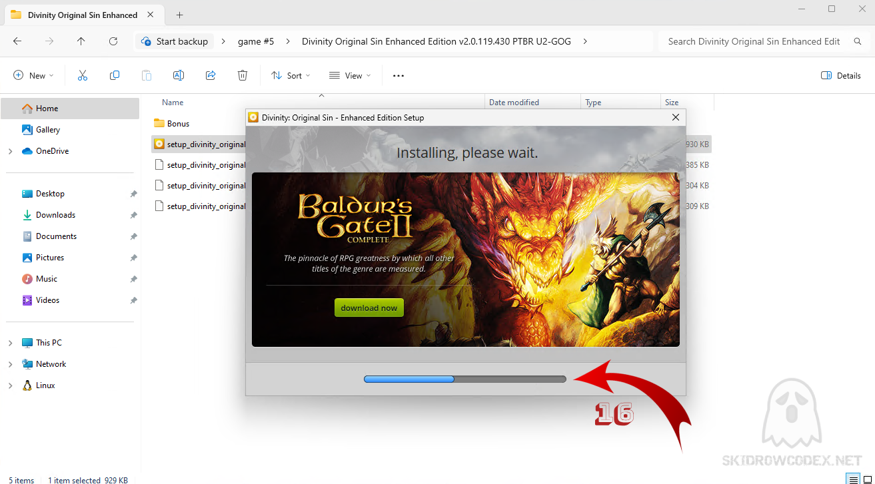
Task: Open a new Explorer tab
Action: 179,15
